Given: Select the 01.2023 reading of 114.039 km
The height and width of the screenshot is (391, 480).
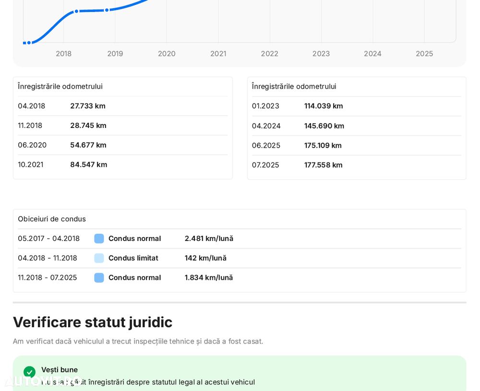Looking at the screenshot, I should pyautogui.click(x=324, y=106).
